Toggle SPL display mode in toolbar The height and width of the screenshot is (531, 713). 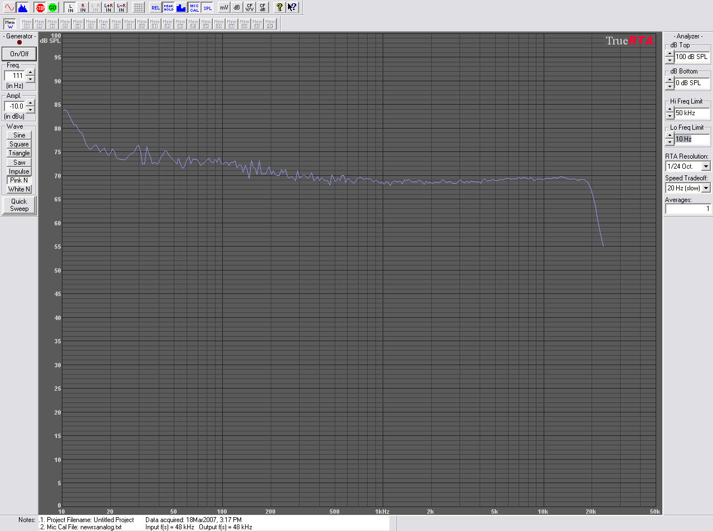tap(207, 7)
